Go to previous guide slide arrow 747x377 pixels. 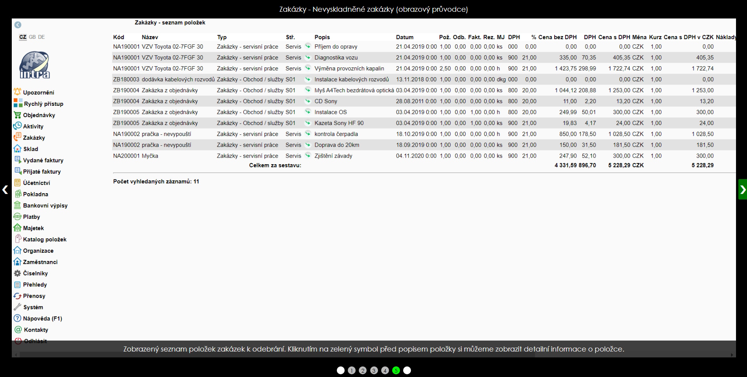(5, 190)
